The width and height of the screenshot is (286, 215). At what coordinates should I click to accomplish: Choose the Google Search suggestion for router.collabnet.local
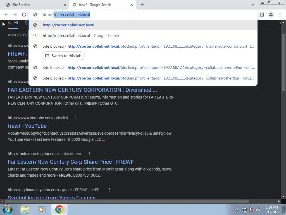(x=143, y=36)
